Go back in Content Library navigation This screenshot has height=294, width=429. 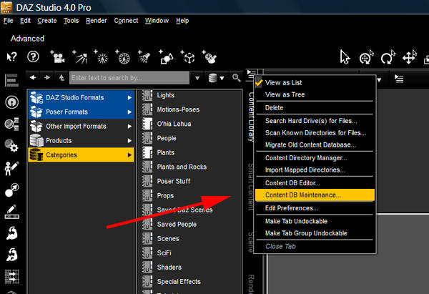pos(33,78)
